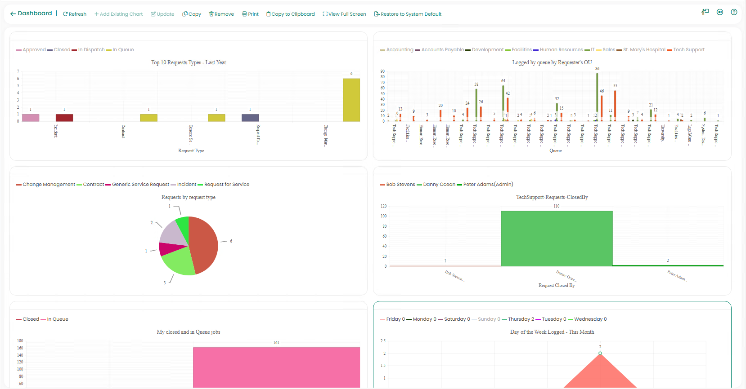746x389 pixels.
Task: Click the Update toolbar option
Action: tap(162, 14)
